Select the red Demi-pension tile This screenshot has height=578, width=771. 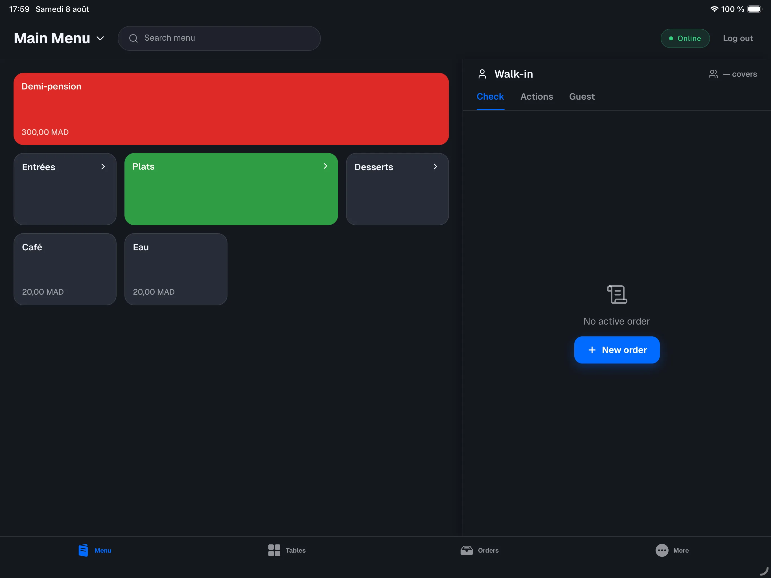click(x=231, y=109)
